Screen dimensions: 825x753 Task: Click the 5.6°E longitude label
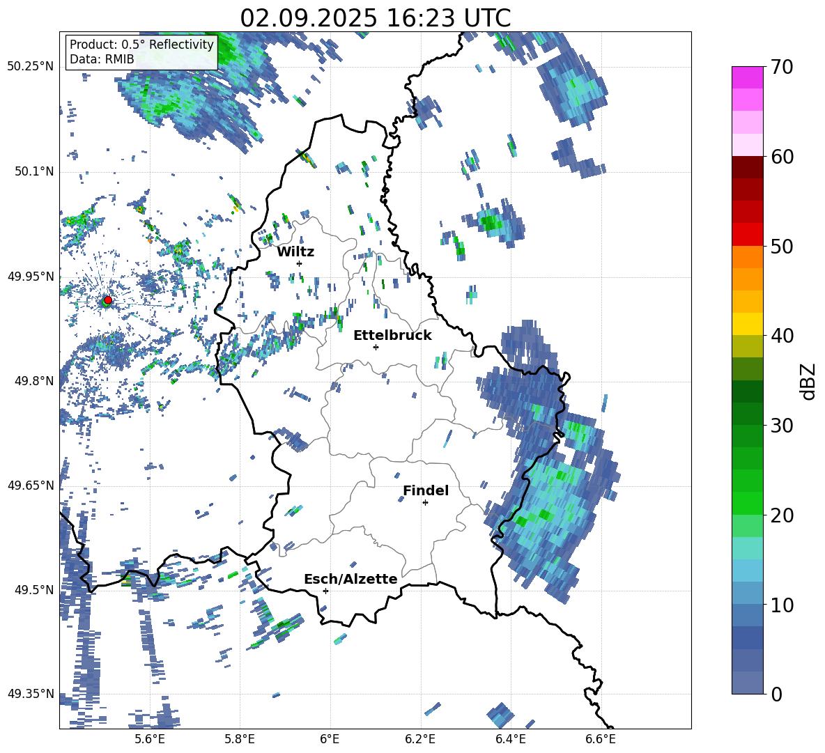[149, 739]
